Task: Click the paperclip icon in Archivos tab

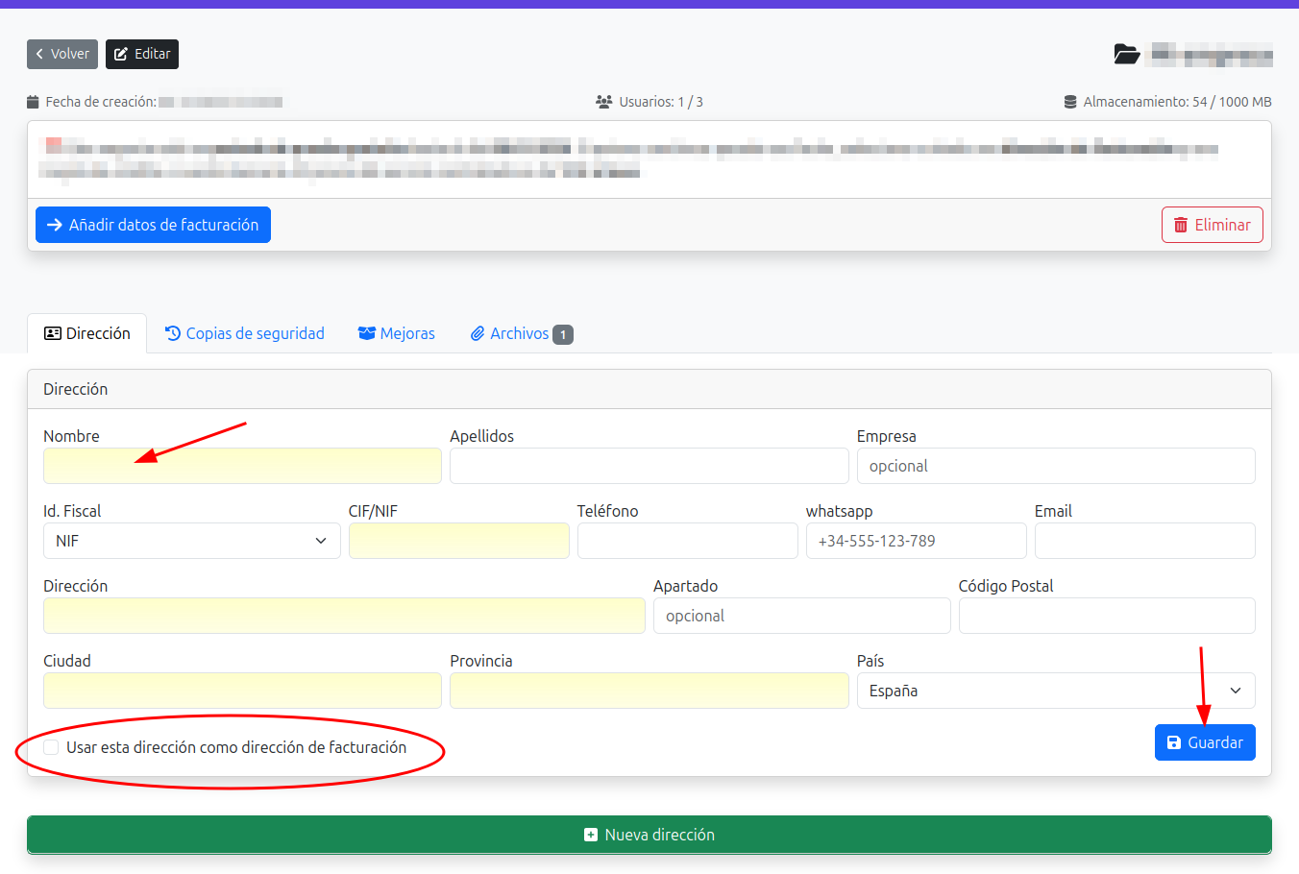Action: pos(478,334)
